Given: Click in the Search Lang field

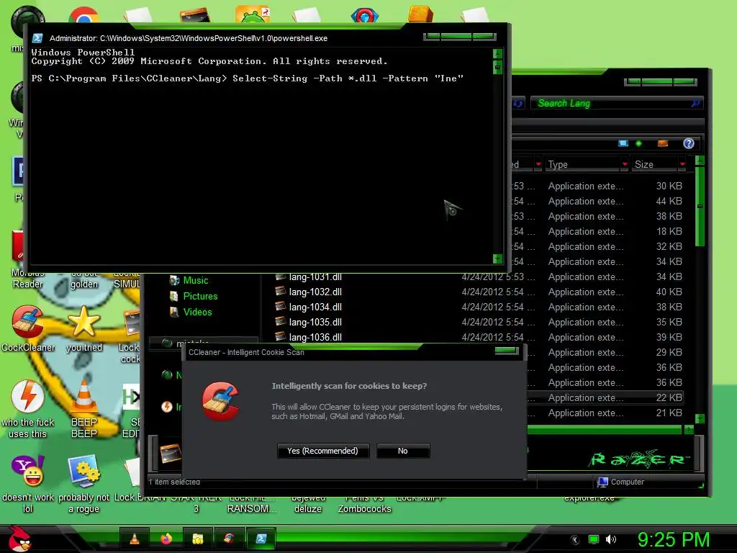Looking at the screenshot, I should pos(611,104).
